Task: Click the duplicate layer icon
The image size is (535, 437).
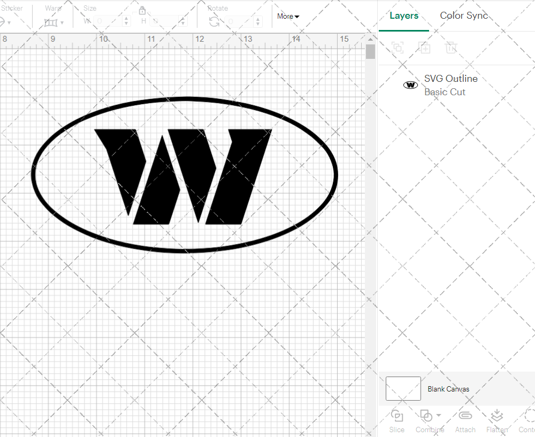Action: tap(425, 48)
